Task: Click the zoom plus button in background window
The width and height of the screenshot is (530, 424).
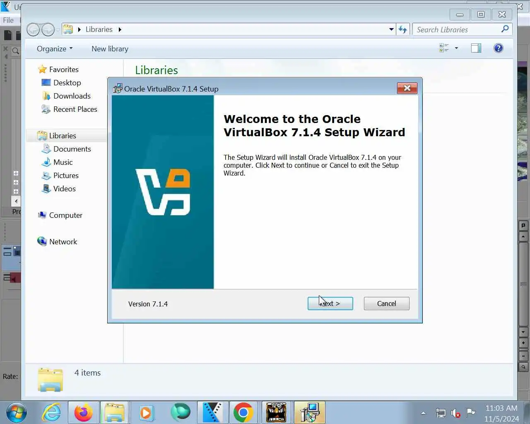Action: click(x=523, y=343)
